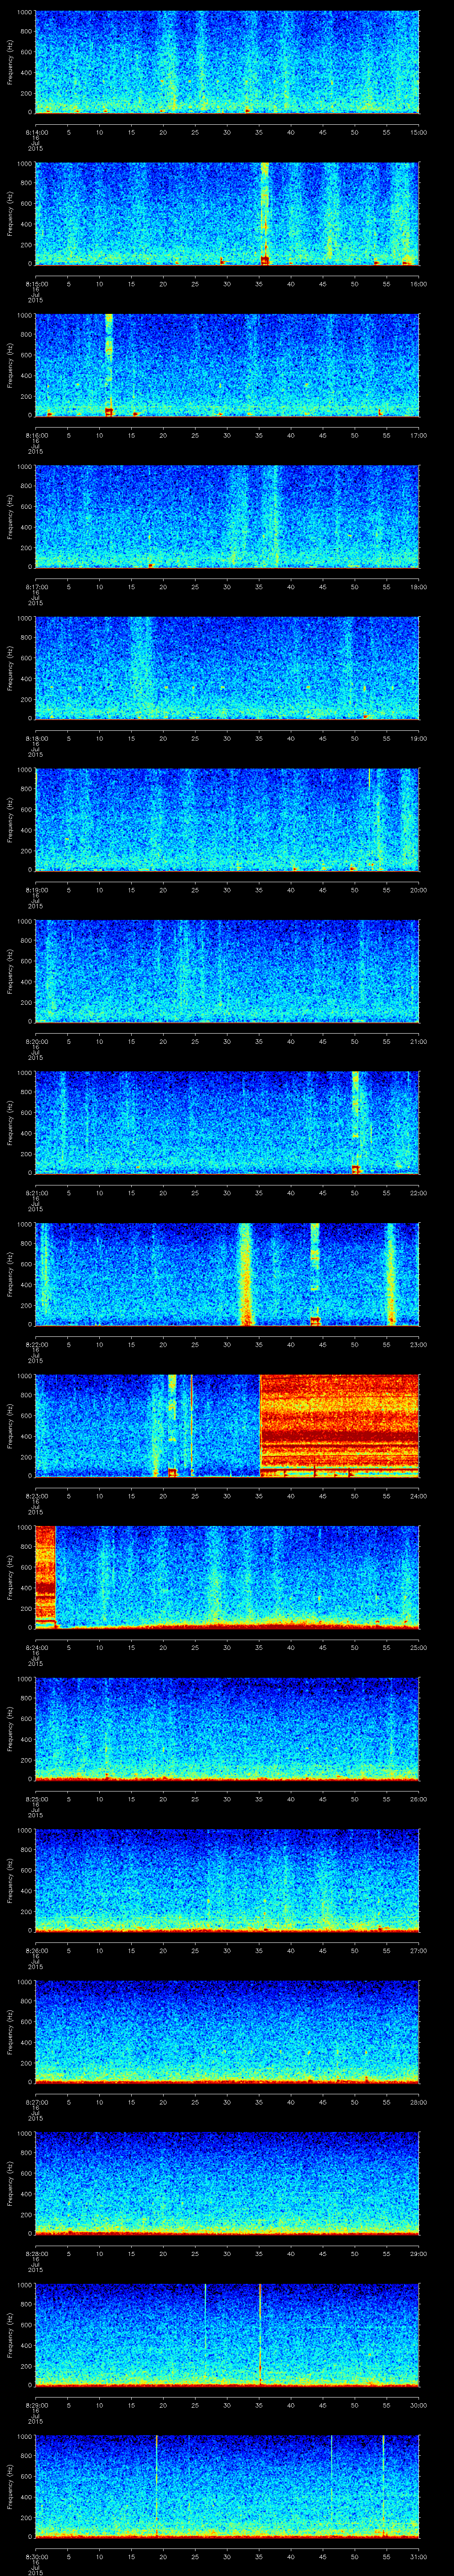The height and width of the screenshot is (2576, 454).
Task: Click the bright burst near 36 s in the 8:15:00 panel
Action: (x=264, y=214)
